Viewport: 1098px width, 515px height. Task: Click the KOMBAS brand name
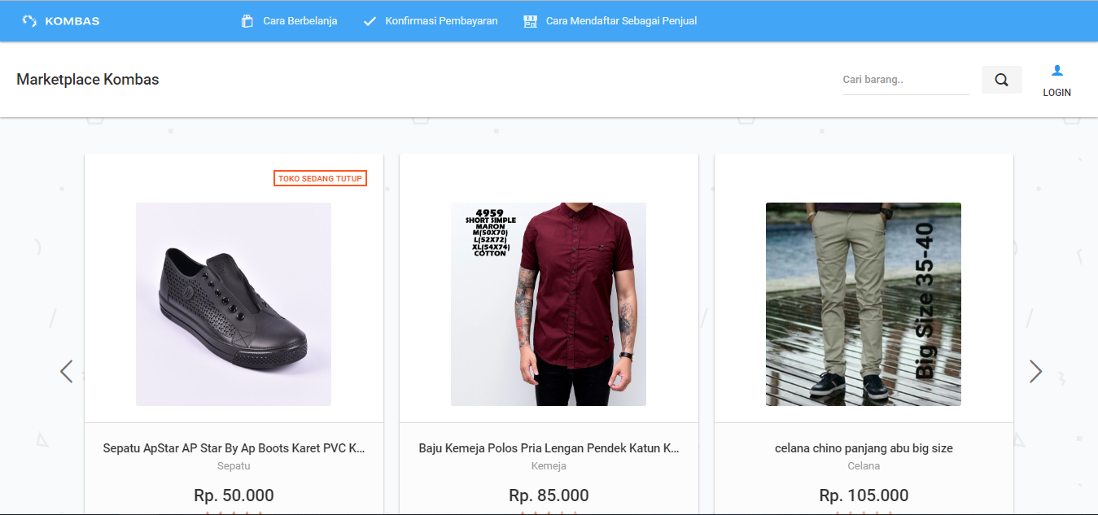[x=72, y=21]
